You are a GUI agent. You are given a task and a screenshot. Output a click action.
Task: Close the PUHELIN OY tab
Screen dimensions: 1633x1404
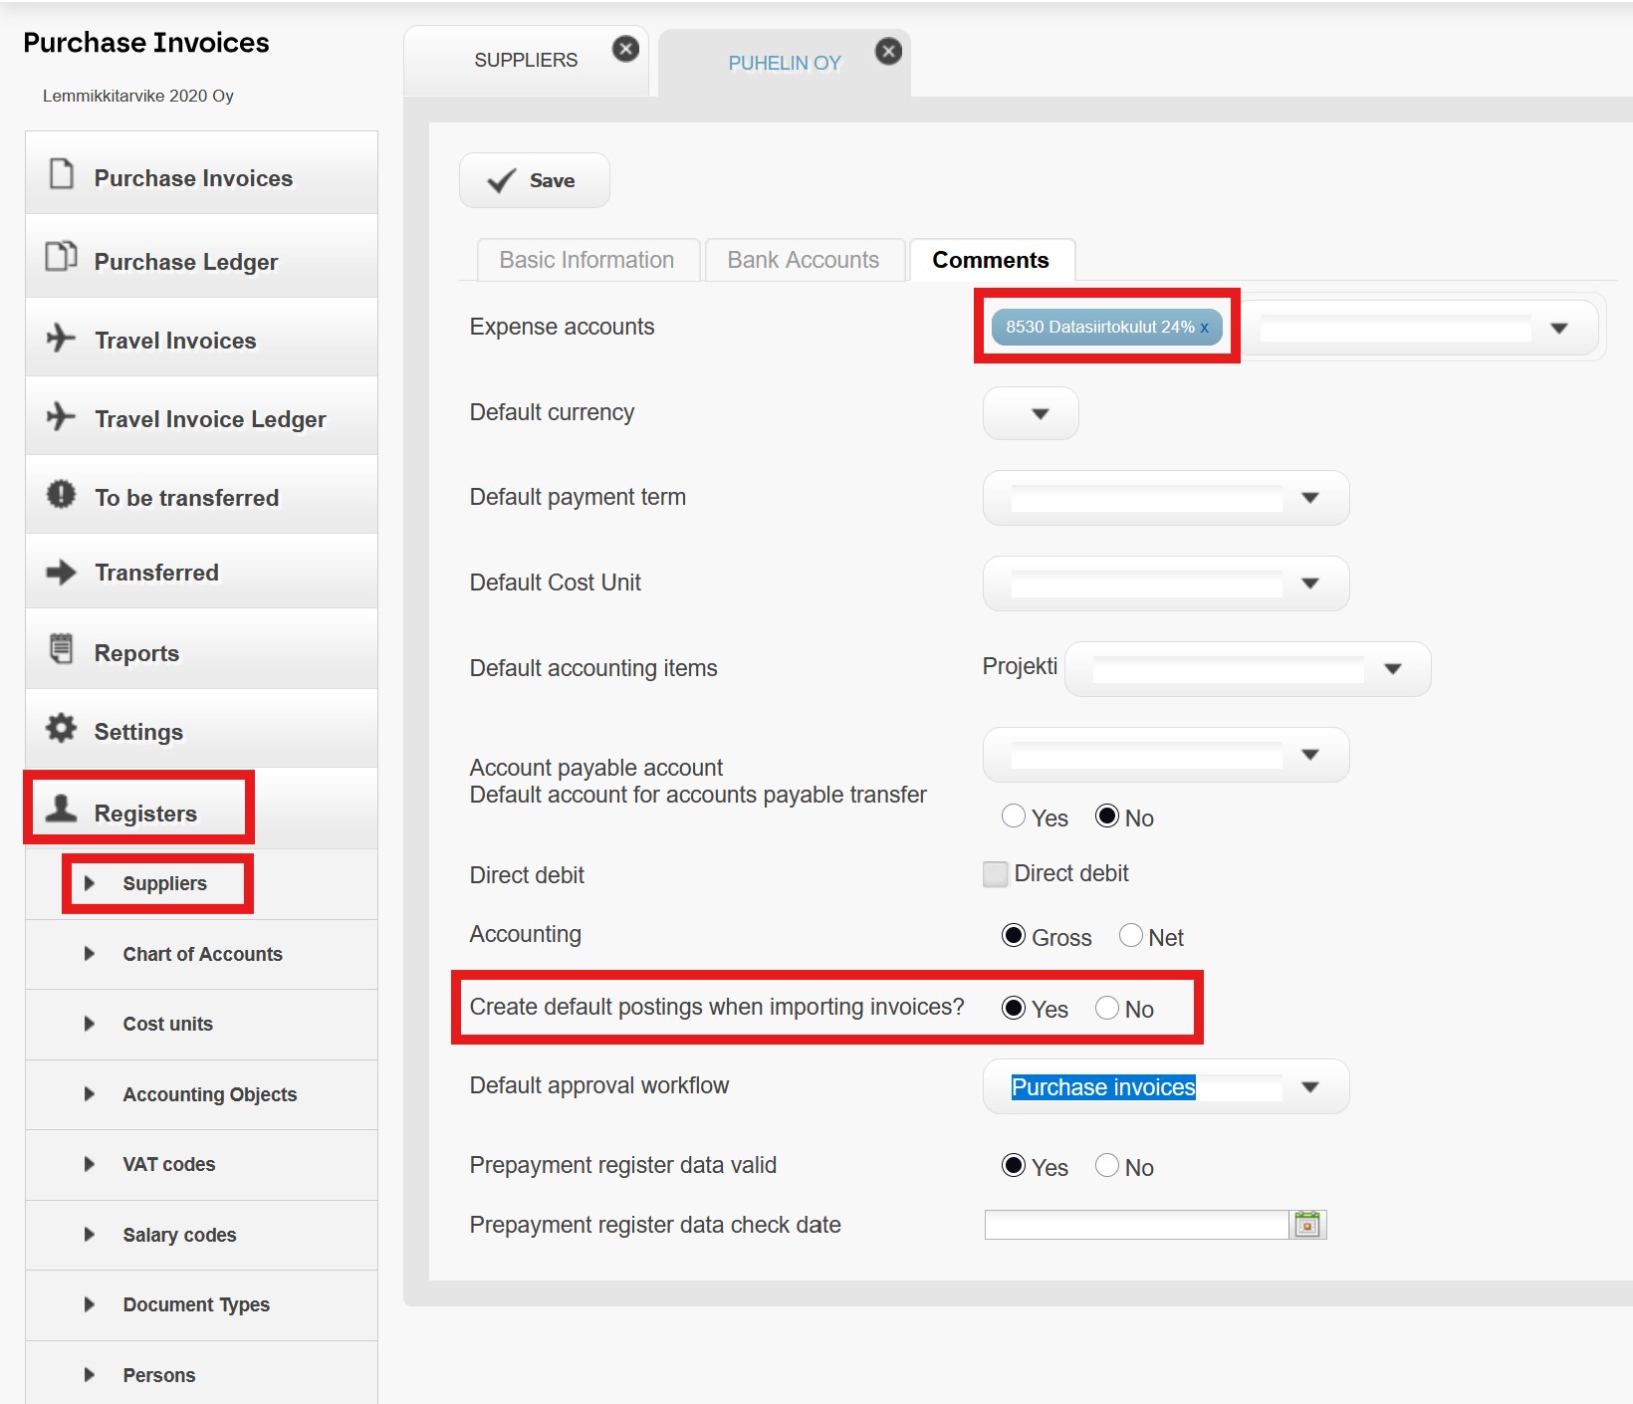tap(888, 51)
